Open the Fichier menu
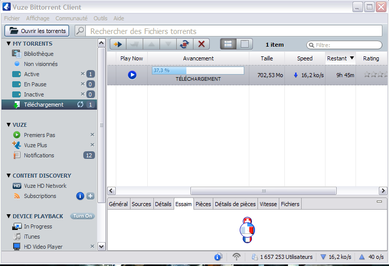389x266 pixels. (12, 18)
